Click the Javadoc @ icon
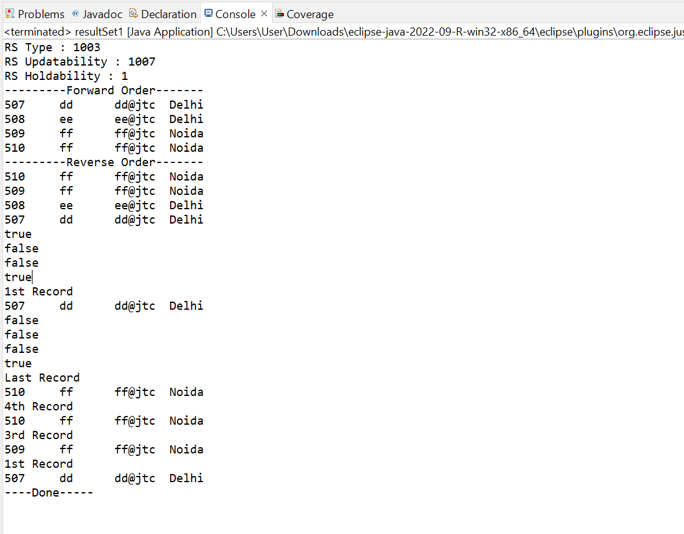Image resolution: width=684 pixels, height=534 pixels. [x=76, y=14]
